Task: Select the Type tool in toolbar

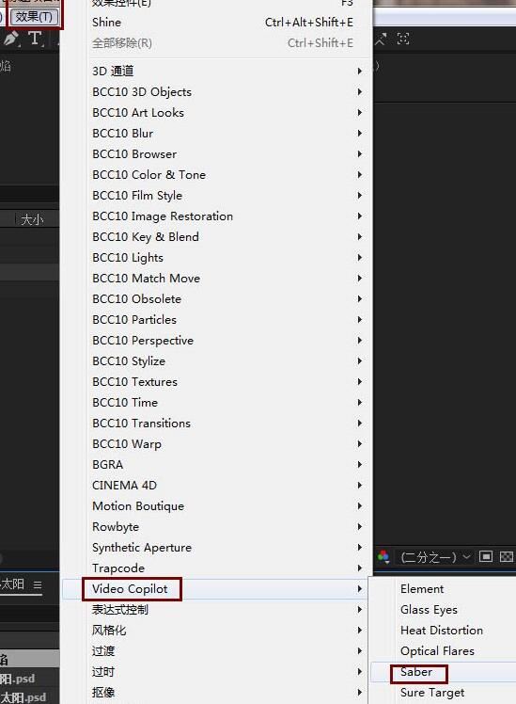Action: point(35,40)
